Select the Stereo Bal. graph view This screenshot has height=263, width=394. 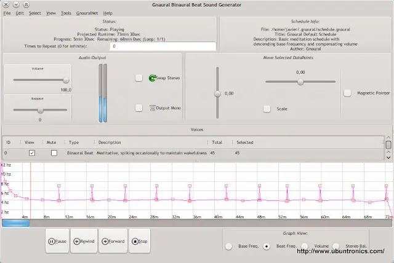pos(336,246)
